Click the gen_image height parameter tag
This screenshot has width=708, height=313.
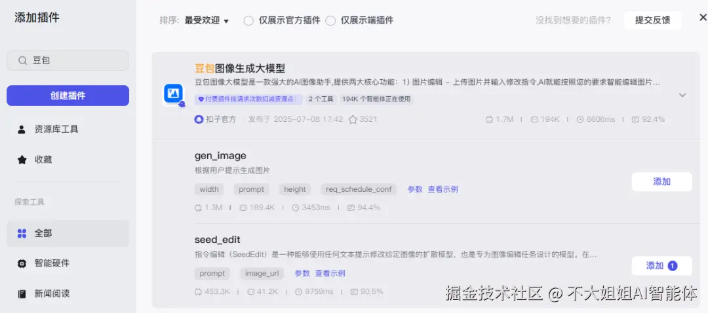(295, 189)
